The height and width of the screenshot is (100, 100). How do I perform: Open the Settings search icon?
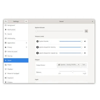pyautogui.click(x=6, y=21)
